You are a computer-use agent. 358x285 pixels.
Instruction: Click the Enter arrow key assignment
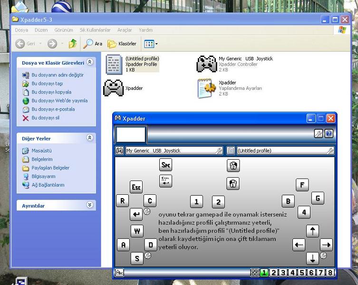pos(136,214)
